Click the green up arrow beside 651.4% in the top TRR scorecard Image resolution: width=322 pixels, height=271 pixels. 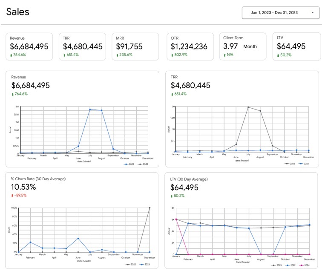pyautogui.click(x=64, y=55)
